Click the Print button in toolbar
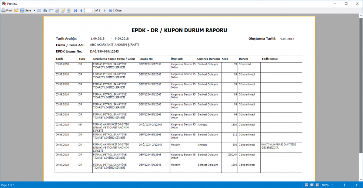The width and height of the screenshot is (363, 188). click(7, 10)
